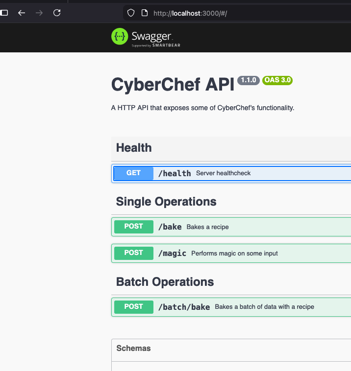Screen dimensions: 351x371
Task: Reload the page with refresh icon
Action: point(57,13)
